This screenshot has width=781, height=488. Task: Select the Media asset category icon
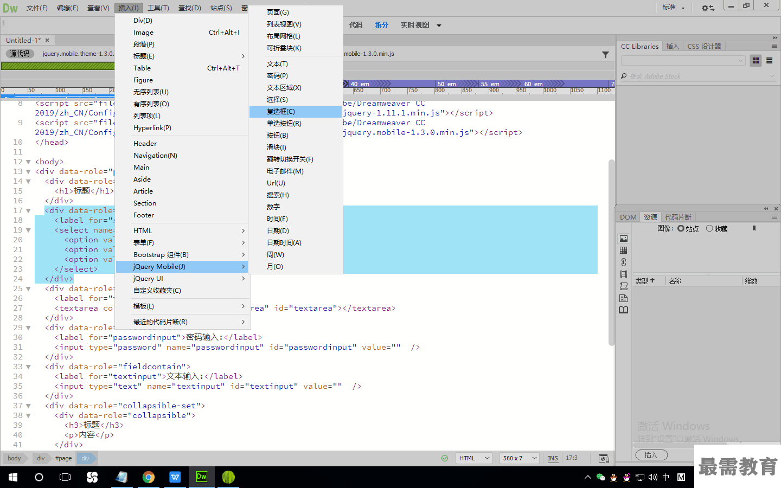(x=624, y=274)
